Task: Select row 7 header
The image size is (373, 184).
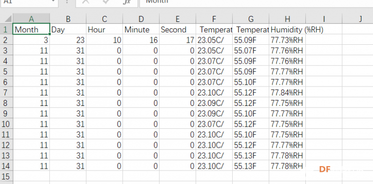Action: (x=6, y=92)
